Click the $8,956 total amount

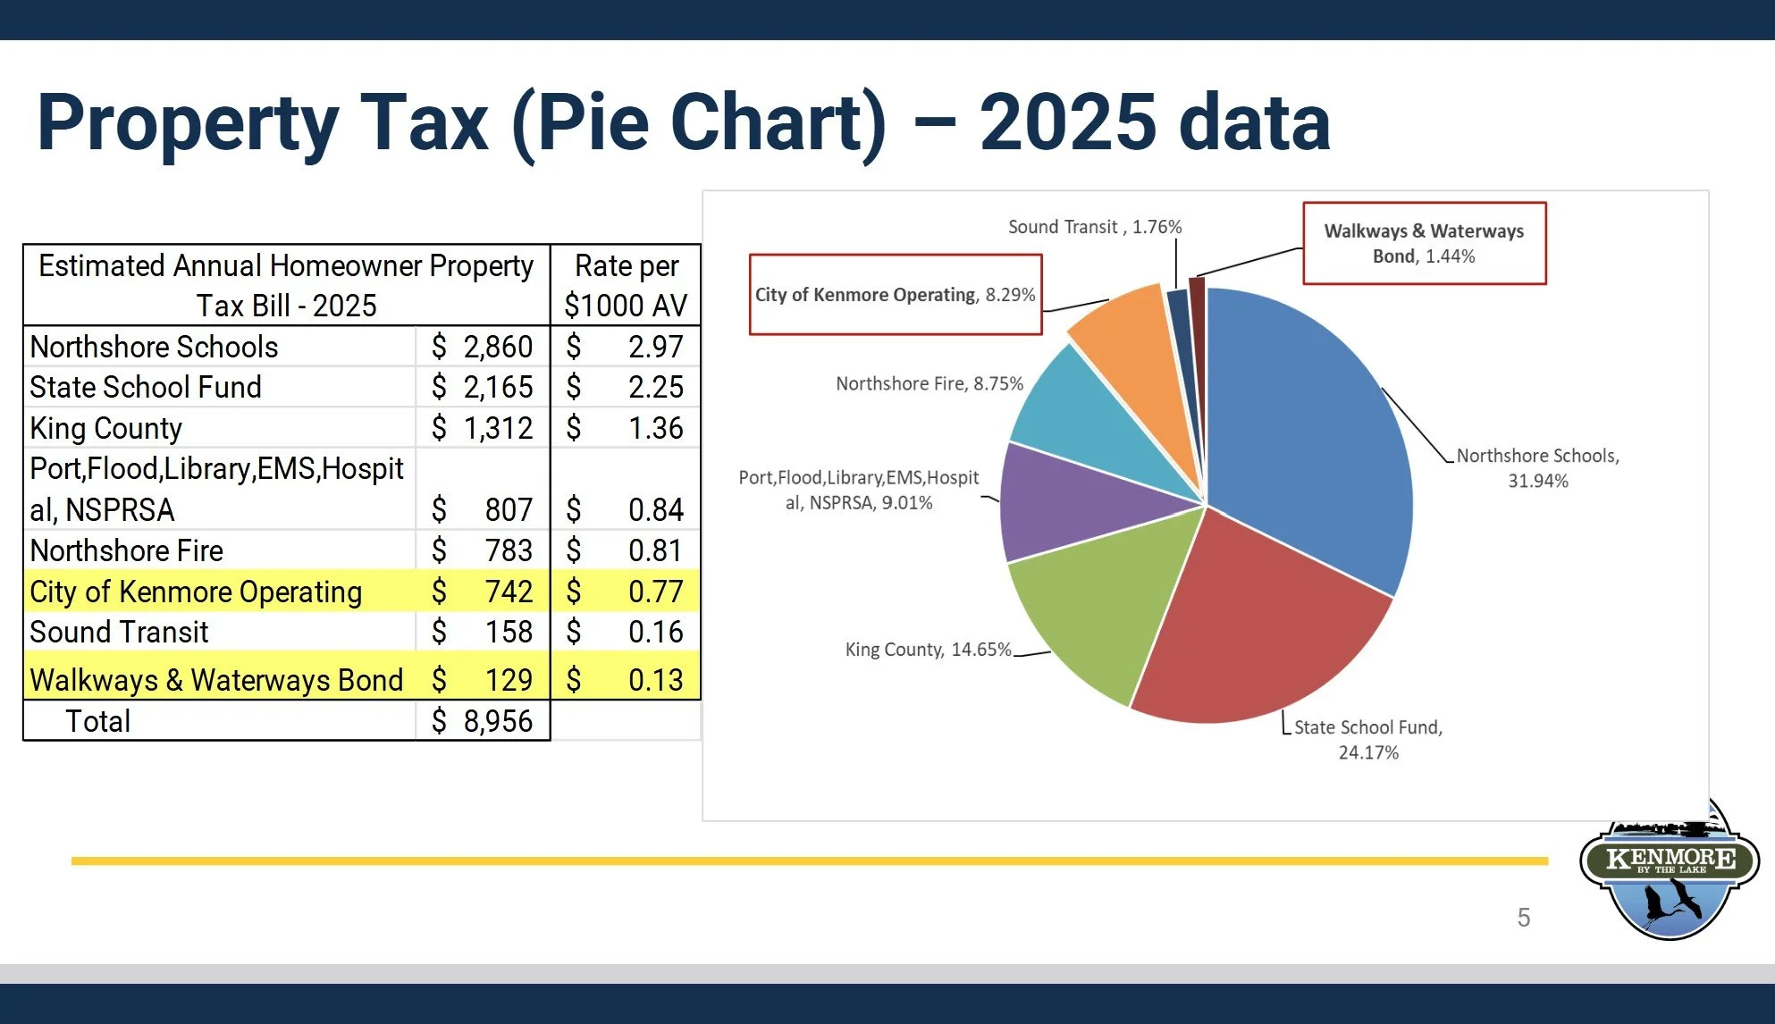(483, 721)
